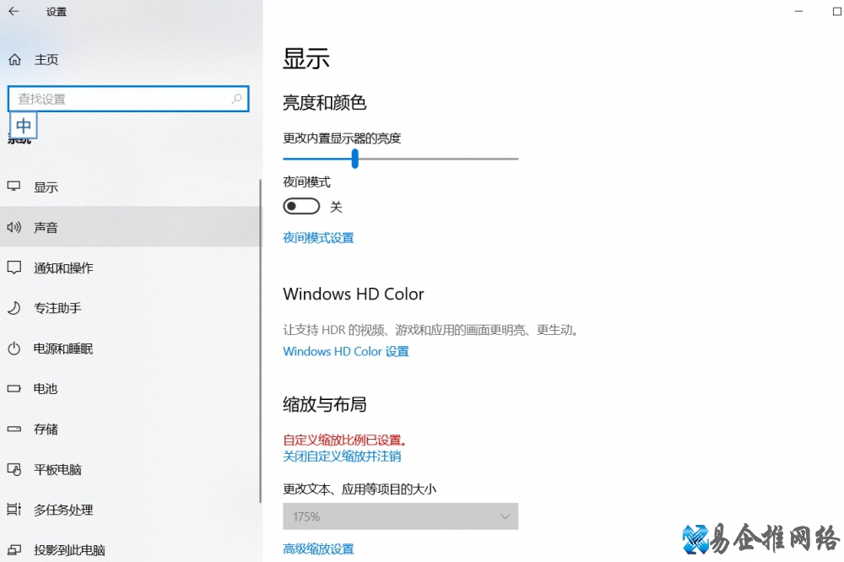This screenshot has height=562, width=844.
Task: Open the 高级缩放设置 link
Action: 318,549
